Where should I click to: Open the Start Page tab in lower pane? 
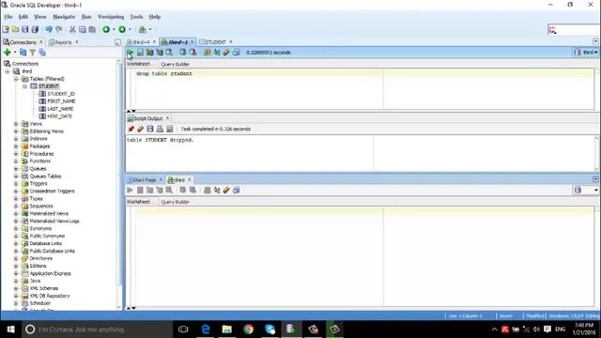tap(145, 179)
